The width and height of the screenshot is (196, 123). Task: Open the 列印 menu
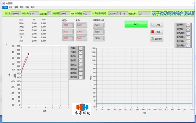pyautogui.click(x=33, y=8)
